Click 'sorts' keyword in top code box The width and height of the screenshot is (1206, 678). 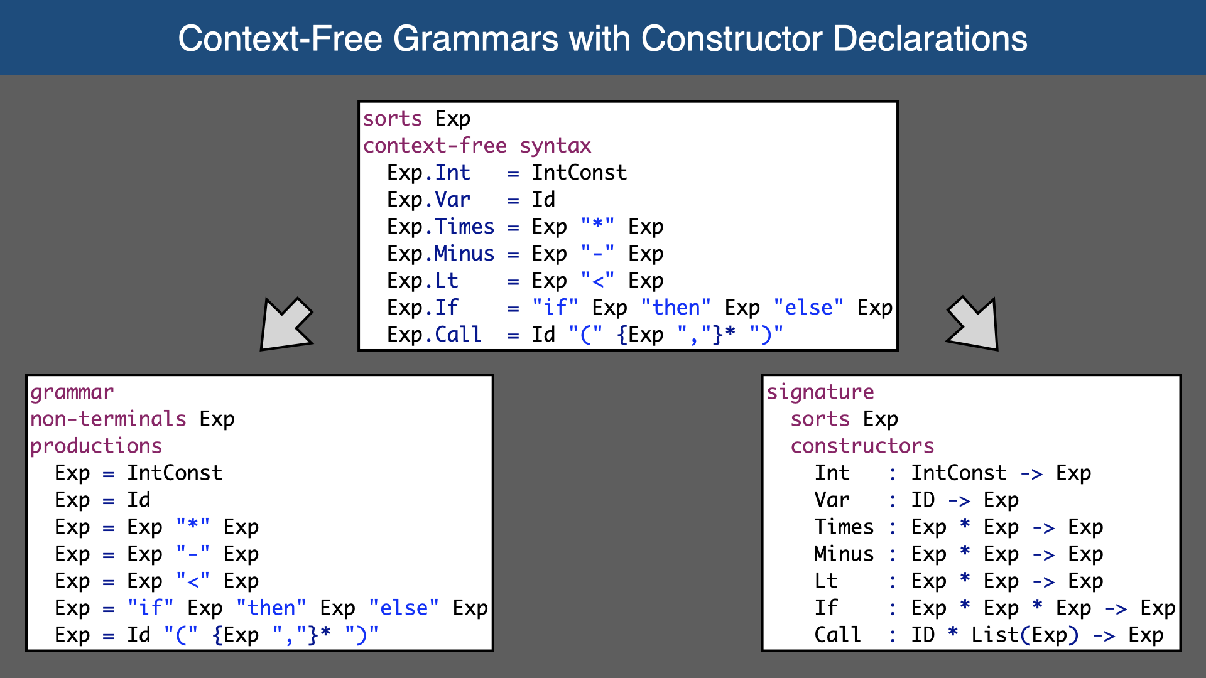(x=393, y=119)
